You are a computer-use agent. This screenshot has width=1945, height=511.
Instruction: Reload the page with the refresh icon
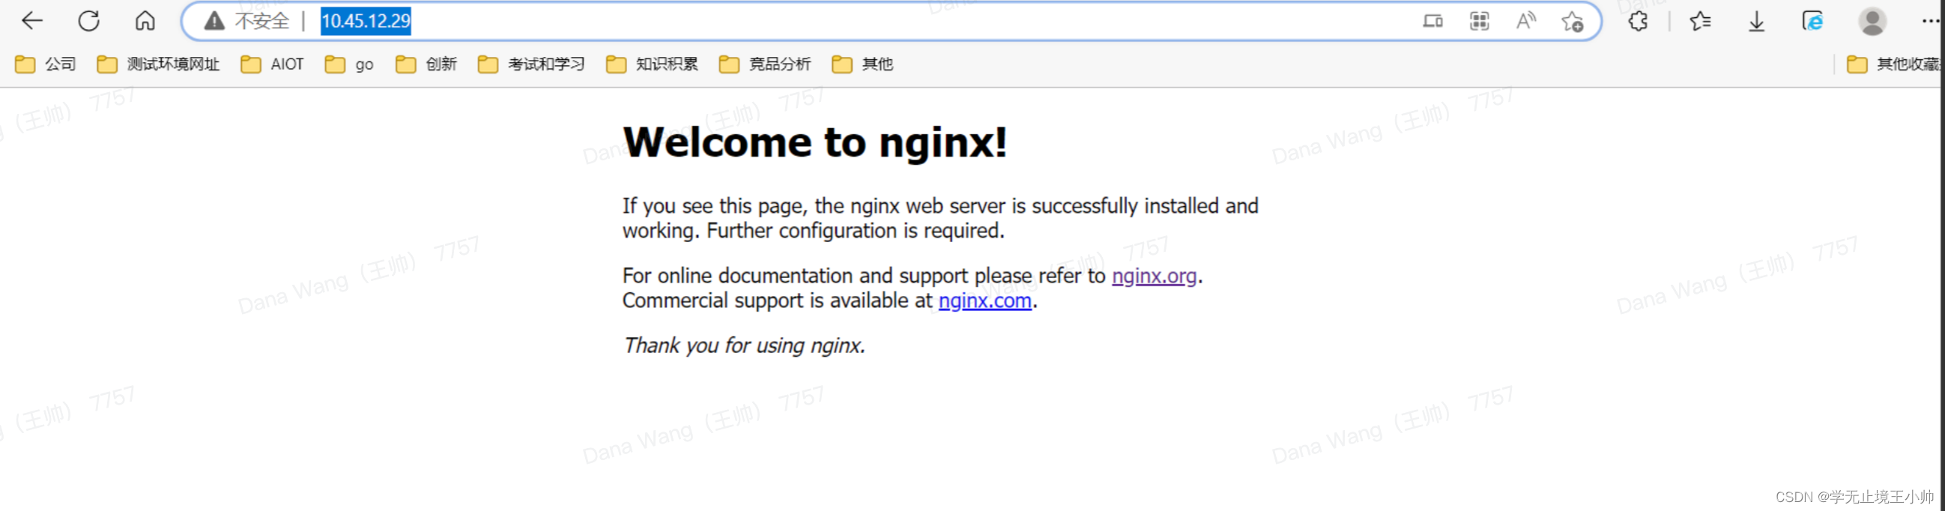(89, 20)
